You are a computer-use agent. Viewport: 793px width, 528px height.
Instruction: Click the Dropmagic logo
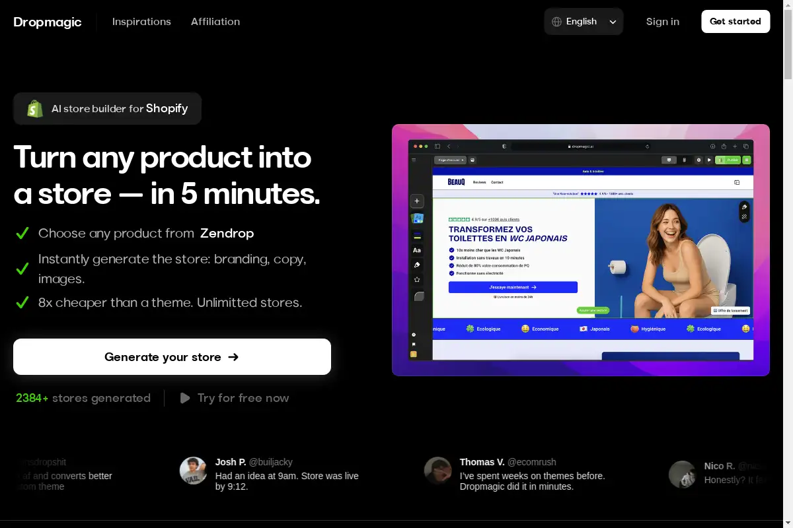(x=48, y=22)
